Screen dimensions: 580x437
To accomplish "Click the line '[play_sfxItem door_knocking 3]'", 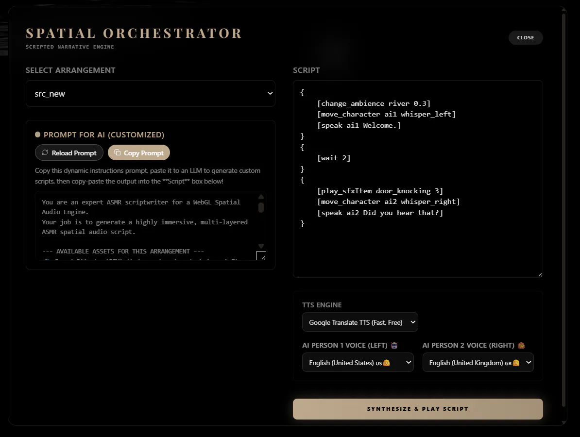I will [380, 191].
